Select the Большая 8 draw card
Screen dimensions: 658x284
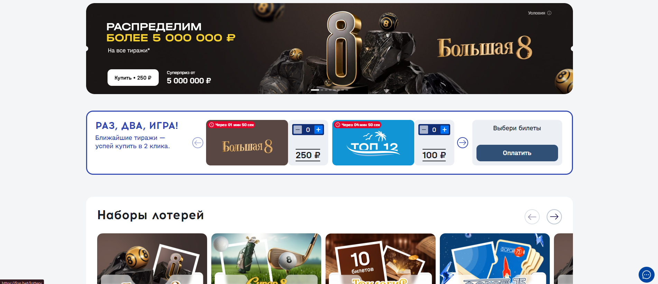(x=247, y=143)
